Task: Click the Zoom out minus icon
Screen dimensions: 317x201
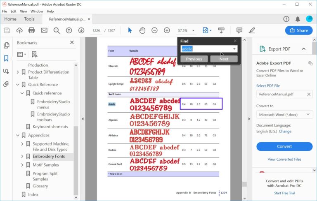Action: (154, 30)
